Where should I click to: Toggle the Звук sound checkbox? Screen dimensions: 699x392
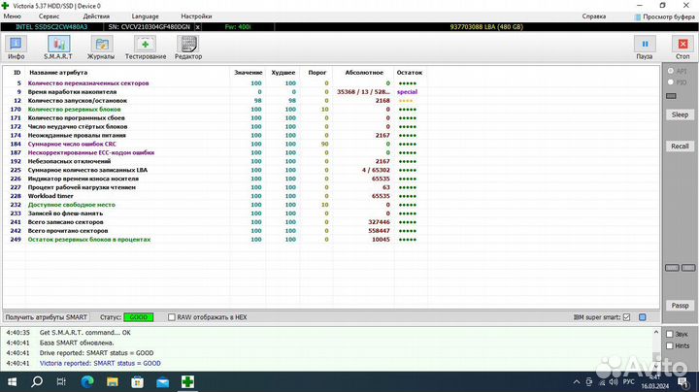tap(668, 333)
